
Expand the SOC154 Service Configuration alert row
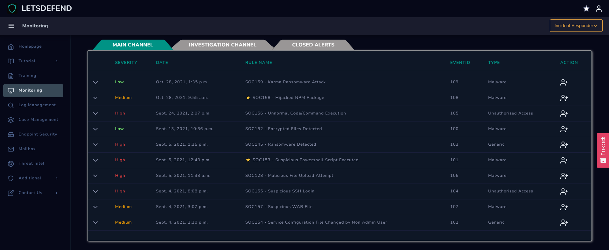tap(95, 223)
